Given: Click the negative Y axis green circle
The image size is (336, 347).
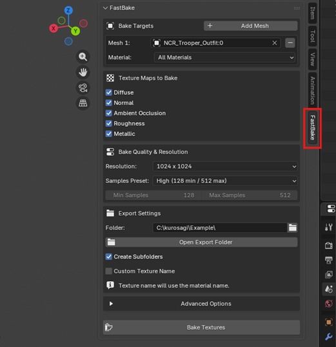Looking at the screenshot, I should tap(61, 21).
